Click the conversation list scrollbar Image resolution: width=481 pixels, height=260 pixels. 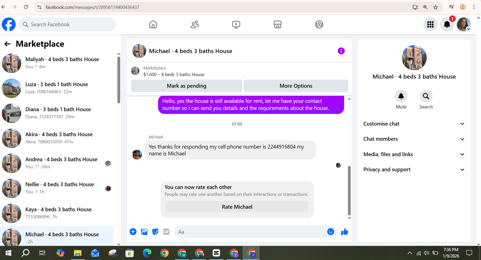click(x=119, y=80)
